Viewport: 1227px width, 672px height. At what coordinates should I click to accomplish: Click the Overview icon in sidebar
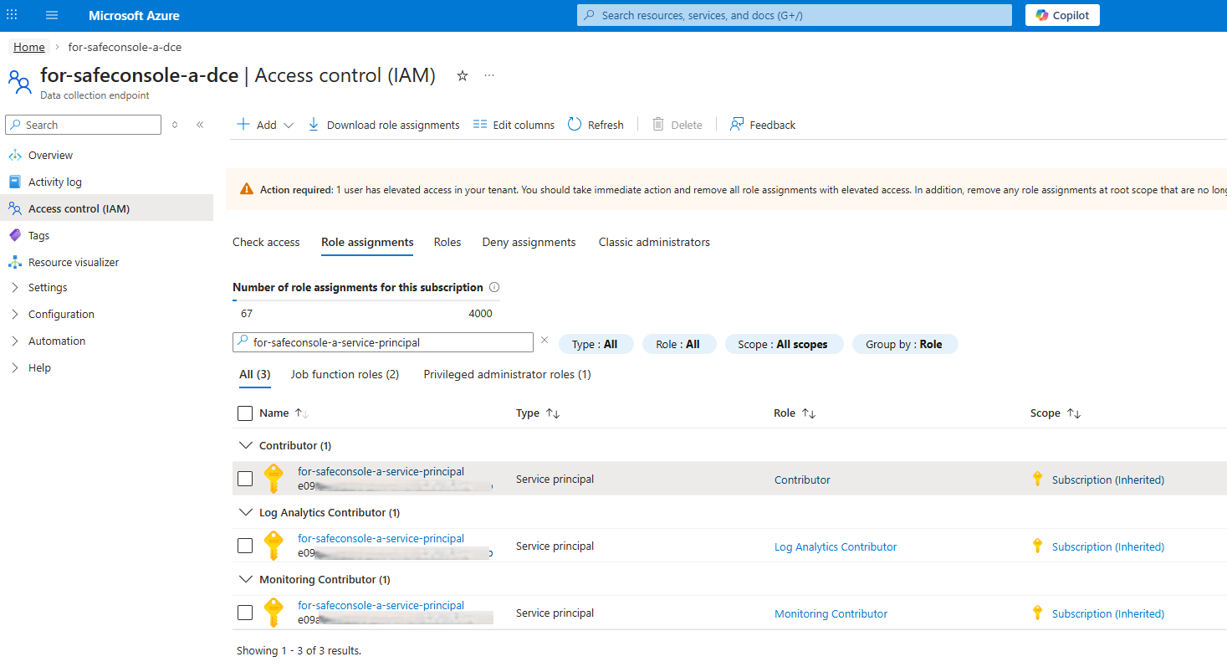point(14,155)
